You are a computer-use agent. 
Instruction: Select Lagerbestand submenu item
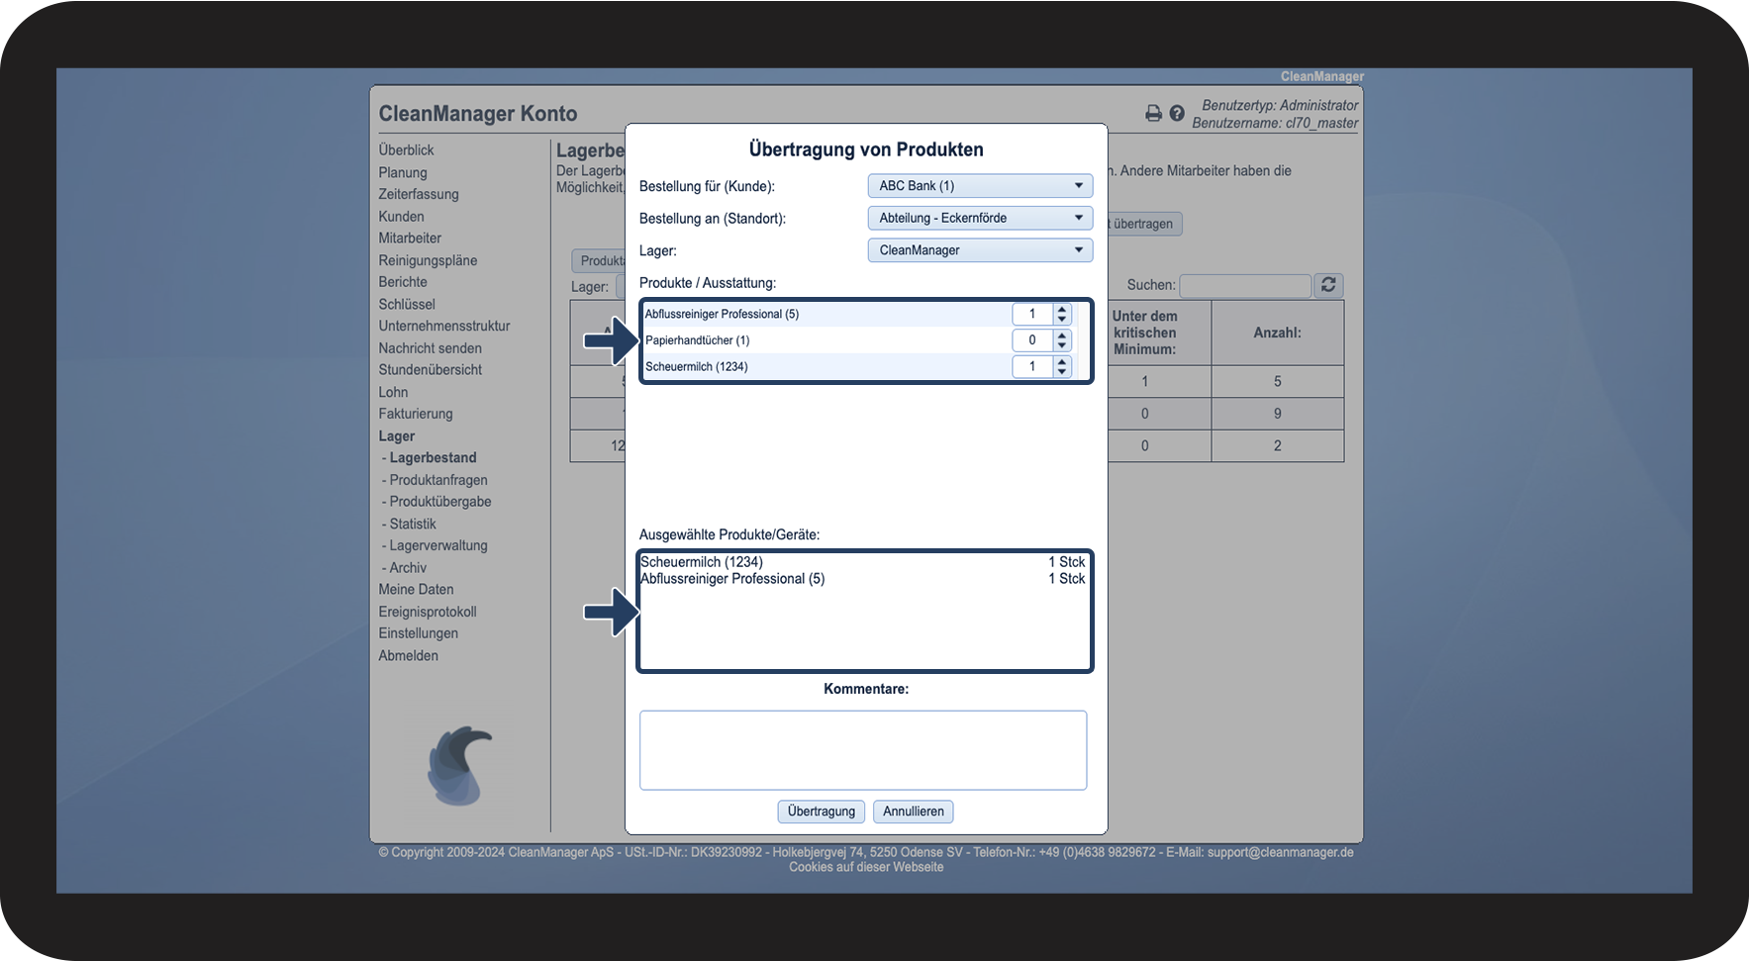click(x=433, y=458)
